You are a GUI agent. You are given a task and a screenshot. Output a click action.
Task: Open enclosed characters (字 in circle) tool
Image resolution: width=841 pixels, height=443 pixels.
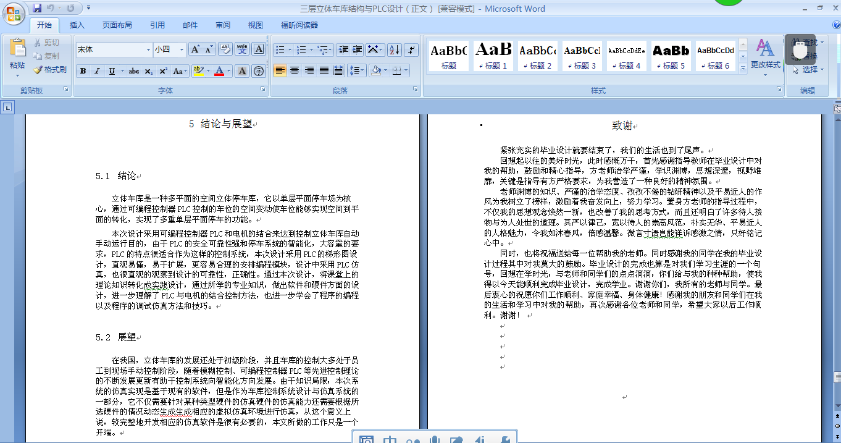[x=259, y=71]
